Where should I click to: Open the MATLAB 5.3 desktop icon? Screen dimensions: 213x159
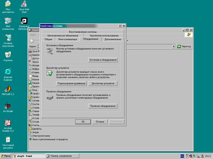point(8,91)
